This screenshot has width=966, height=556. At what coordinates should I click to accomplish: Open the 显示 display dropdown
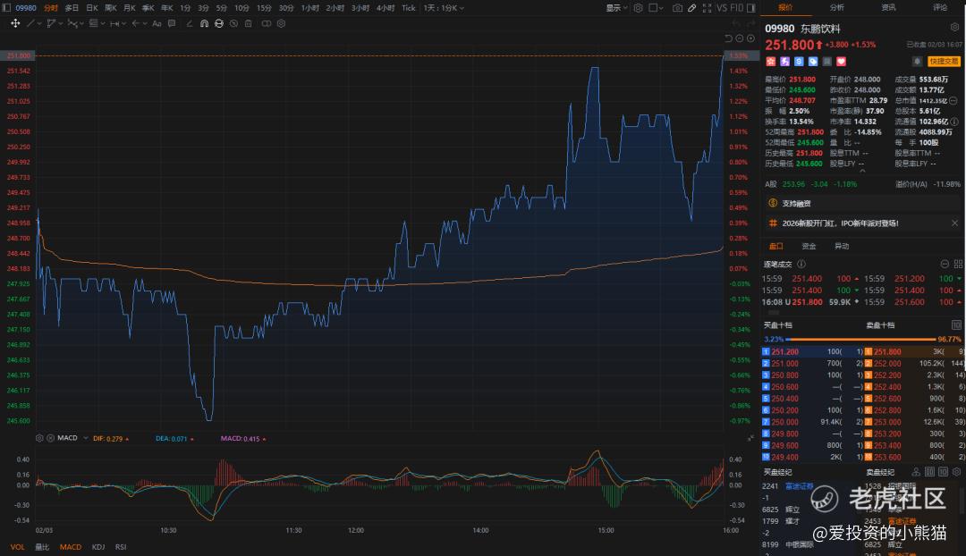pyautogui.click(x=616, y=8)
